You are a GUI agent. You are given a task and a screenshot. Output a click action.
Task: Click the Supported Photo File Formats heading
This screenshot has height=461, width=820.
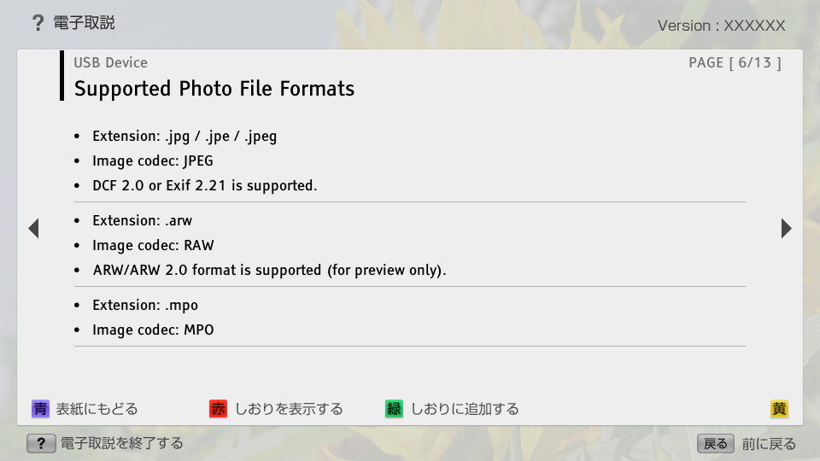[x=214, y=89]
